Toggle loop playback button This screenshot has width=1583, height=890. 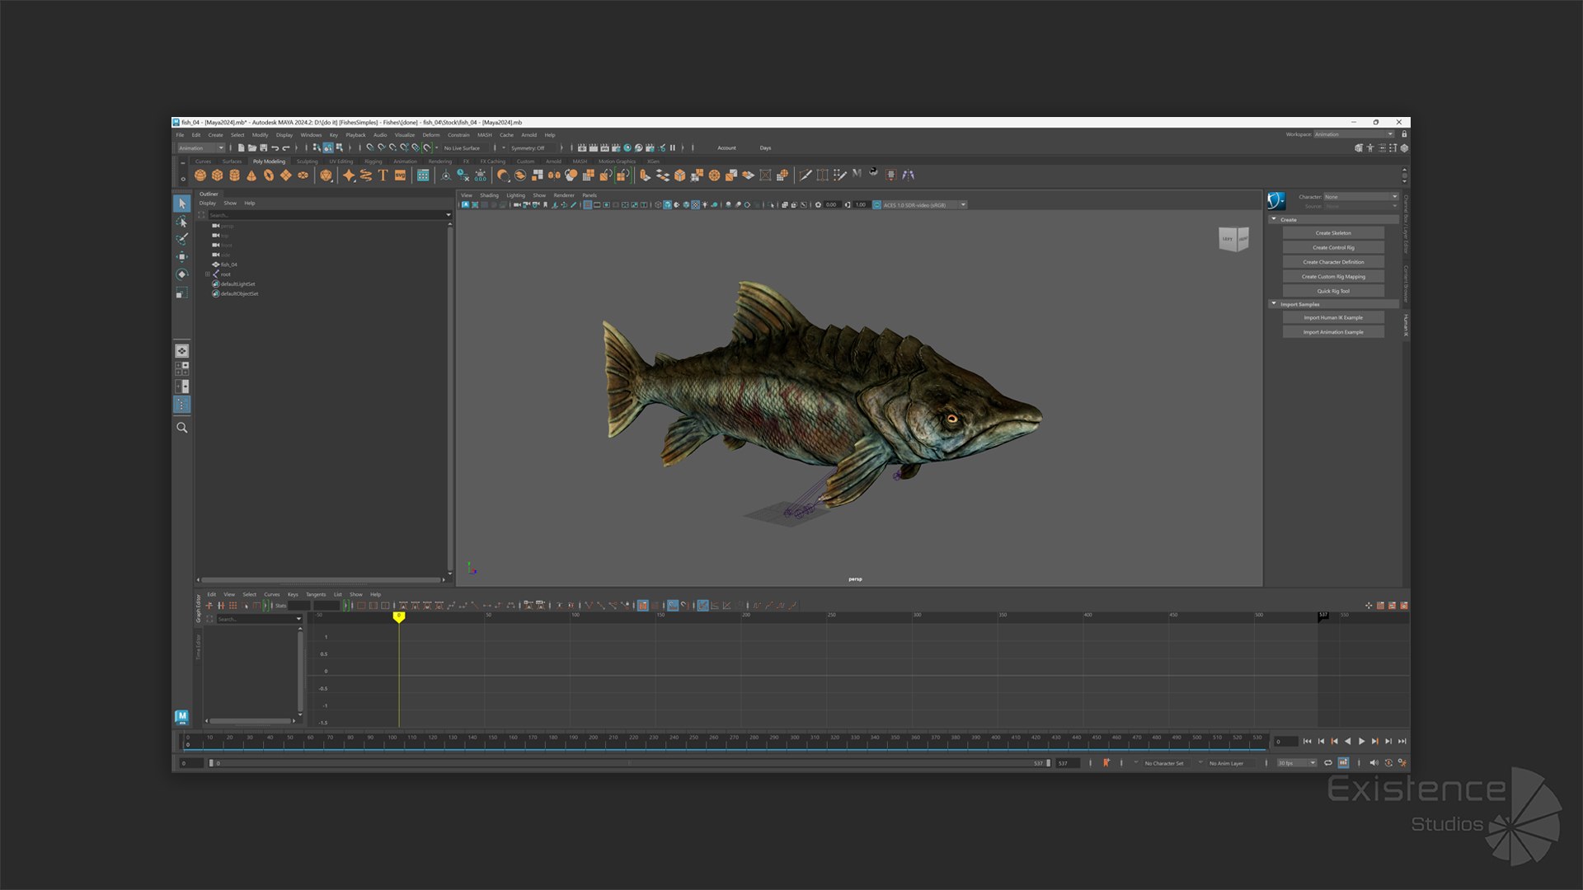click(x=1328, y=763)
